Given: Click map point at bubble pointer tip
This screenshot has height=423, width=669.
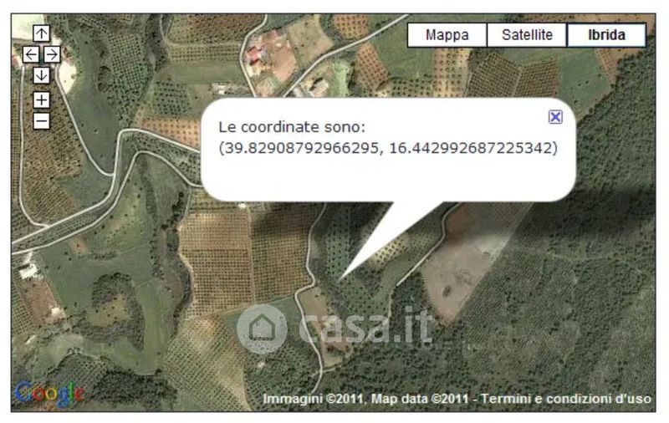Looking at the screenshot, I should click(340, 280).
